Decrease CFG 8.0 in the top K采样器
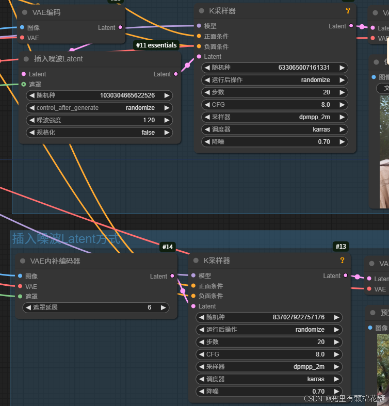Screen dimensions: 389x406 click(x=207, y=105)
